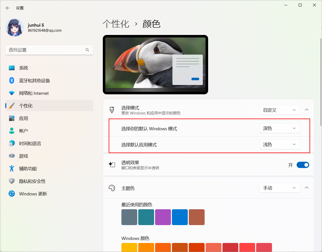322x252 pixels.
Task: Click the person icon for 帐户
Action: tap(12, 131)
